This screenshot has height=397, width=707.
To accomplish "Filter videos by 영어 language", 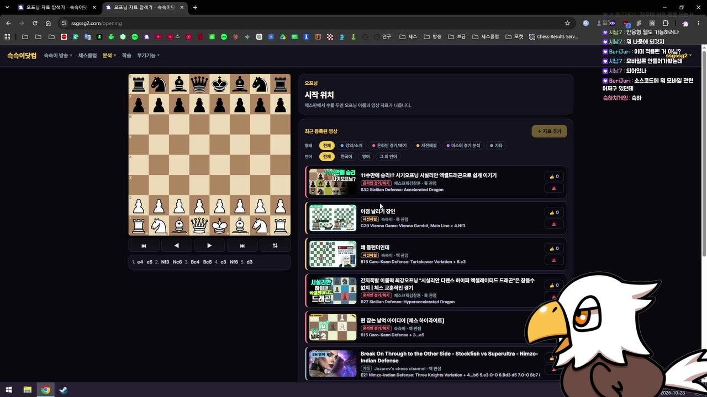I will (x=366, y=157).
